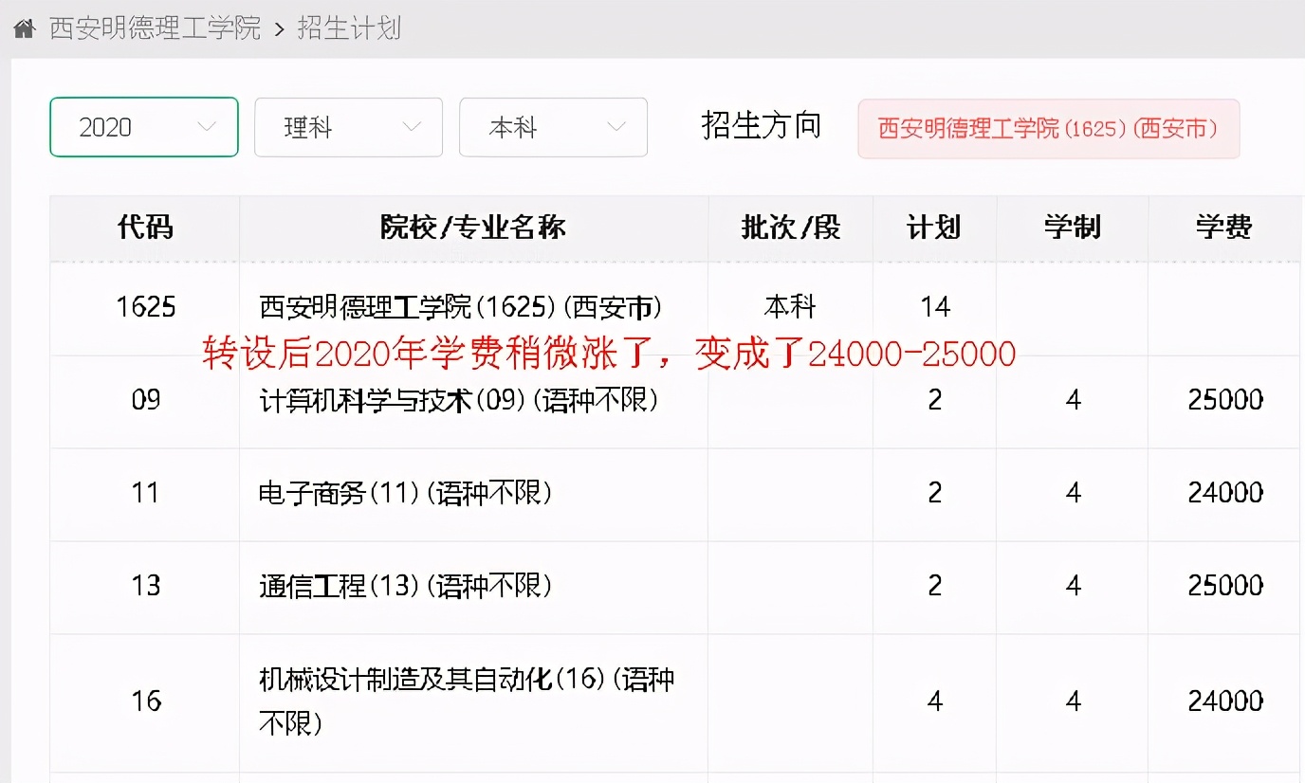Screen dimensions: 1305x783
Task: Click the home icon in the breadcrumb
Action: [x=24, y=27]
